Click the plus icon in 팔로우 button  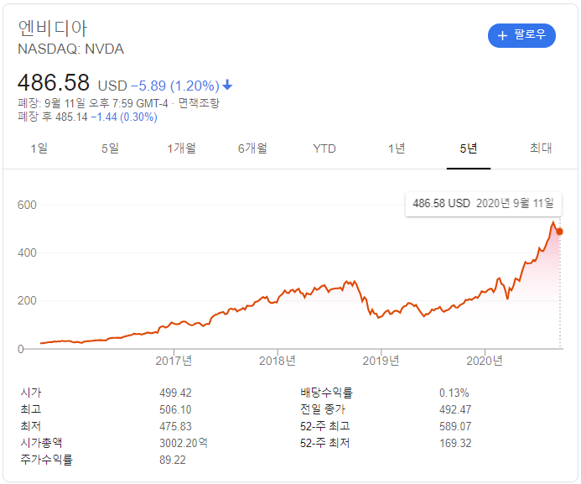coord(502,35)
